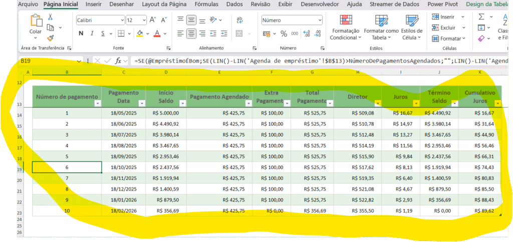The image size is (513, 242).
Task: Toggle italic formatting
Action: click(92, 33)
